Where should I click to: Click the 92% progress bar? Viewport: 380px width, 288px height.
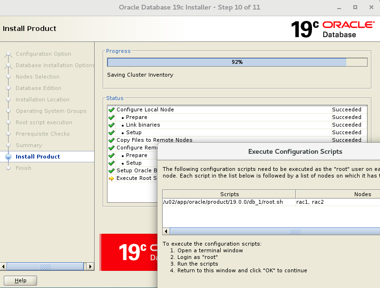pyautogui.click(x=237, y=62)
